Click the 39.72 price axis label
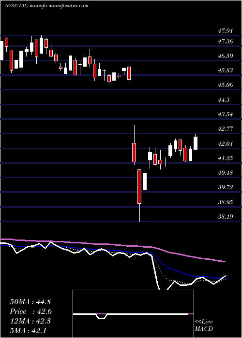Screen dimensions: 242x338 [226, 187]
